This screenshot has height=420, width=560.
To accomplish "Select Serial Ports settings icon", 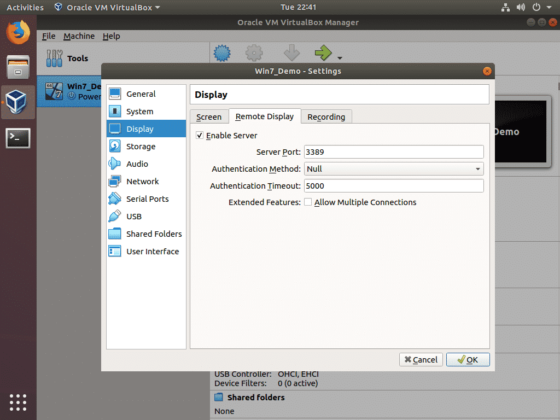I will coord(115,199).
